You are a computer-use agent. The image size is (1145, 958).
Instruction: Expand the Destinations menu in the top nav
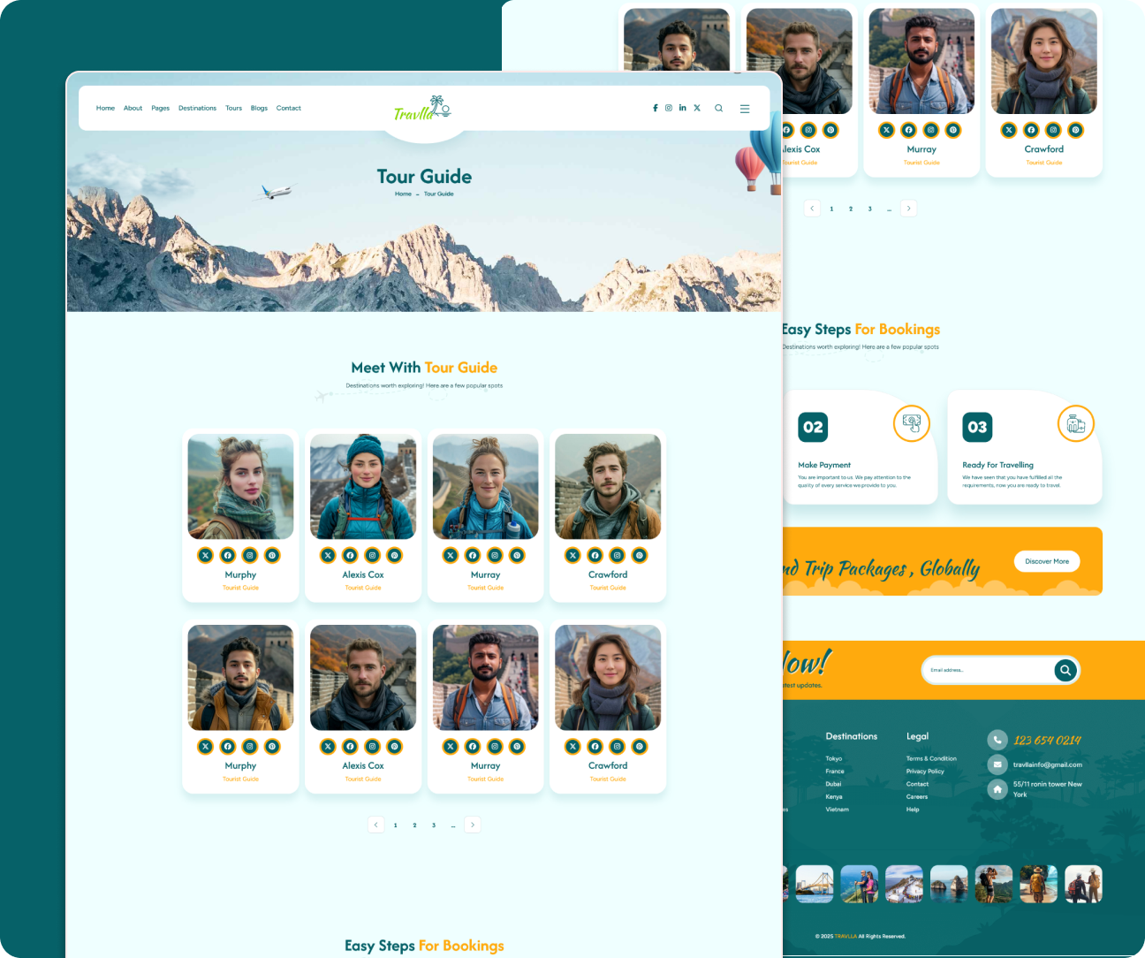point(197,109)
